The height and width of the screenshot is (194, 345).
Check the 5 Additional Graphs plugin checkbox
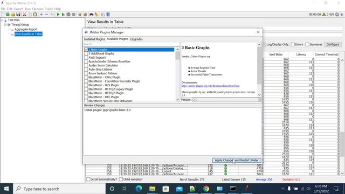[x=86, y=54]
